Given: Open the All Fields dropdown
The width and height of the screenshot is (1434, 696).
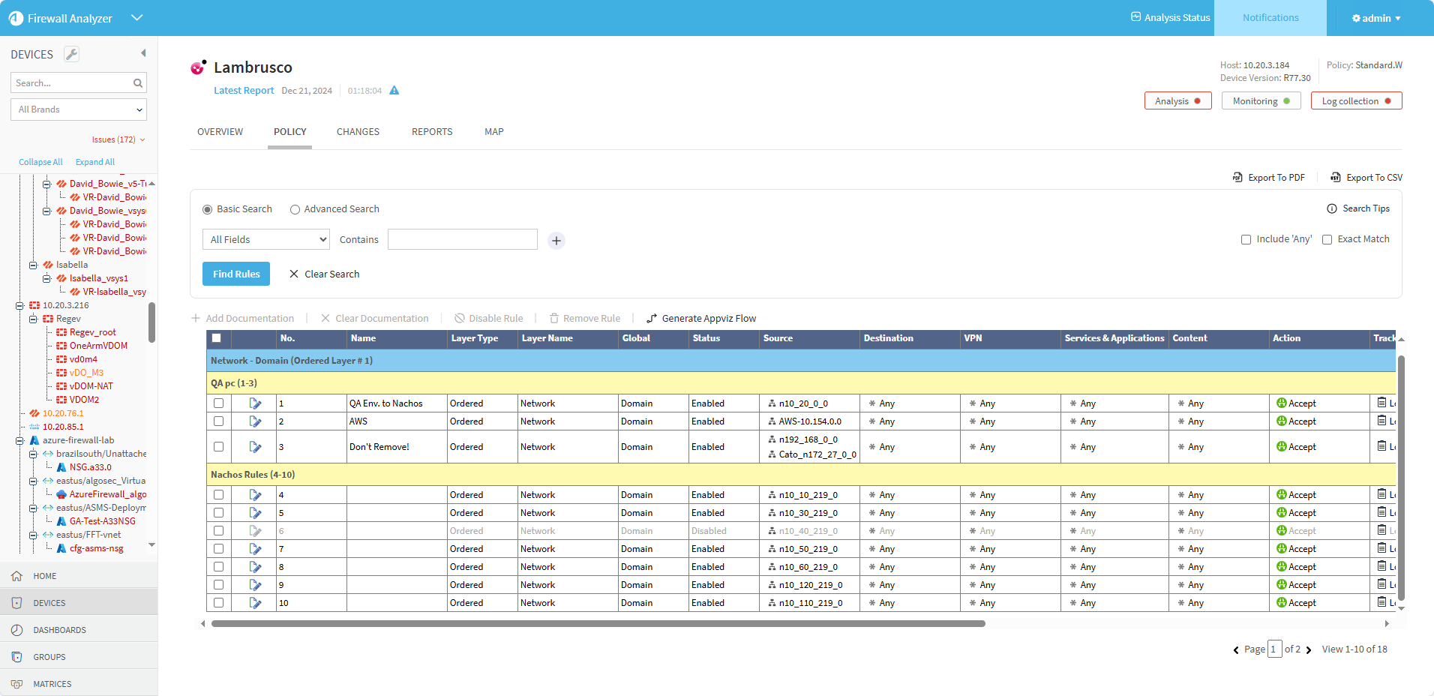Looking at the screenshot, I should coord(266,240).
